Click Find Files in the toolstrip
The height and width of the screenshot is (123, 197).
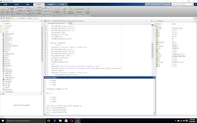19,8
